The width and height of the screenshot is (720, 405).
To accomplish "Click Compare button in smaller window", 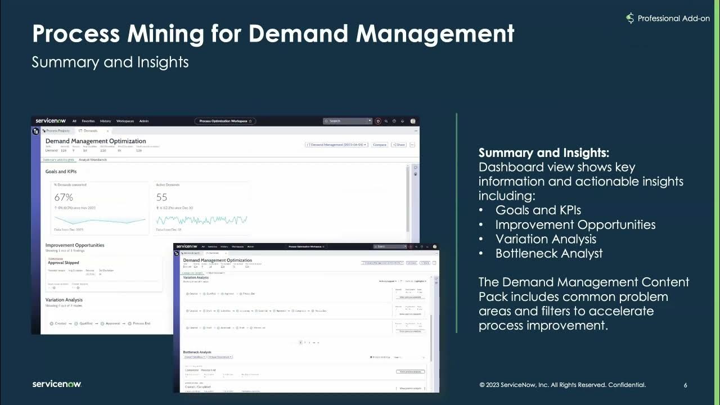I will [412, 263].
